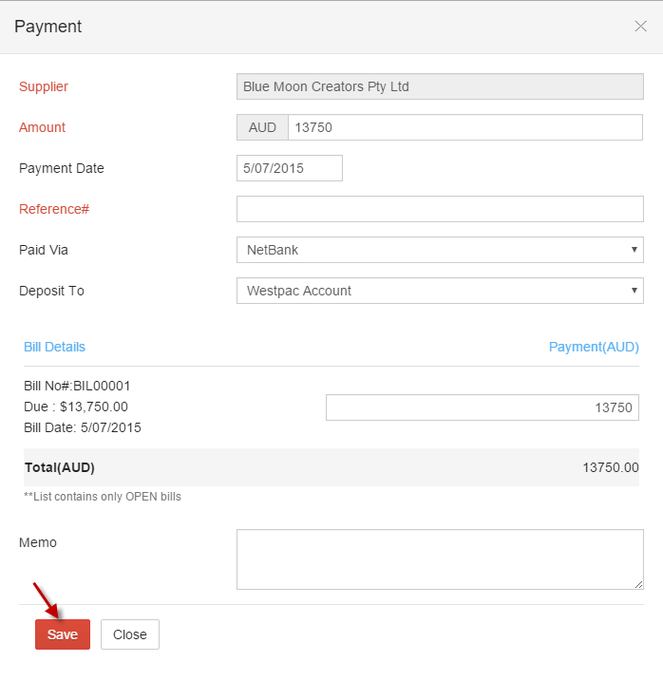Screen dimensions: 663x681
Task: Click the Paid Via label
Action: (x=44, y=250)
